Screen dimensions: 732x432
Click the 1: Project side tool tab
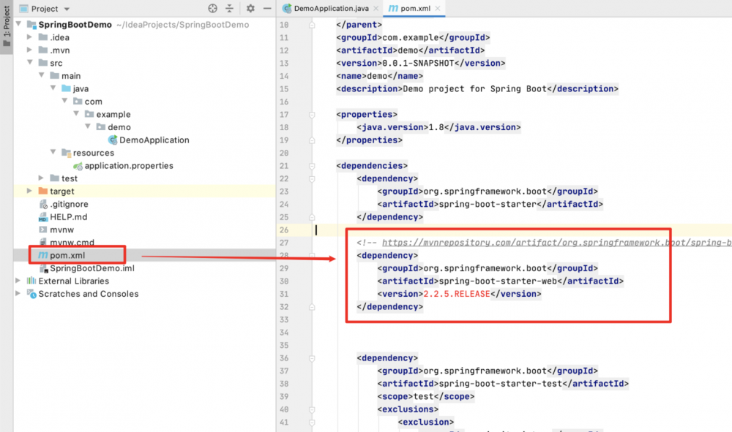(x=7, y=26)
